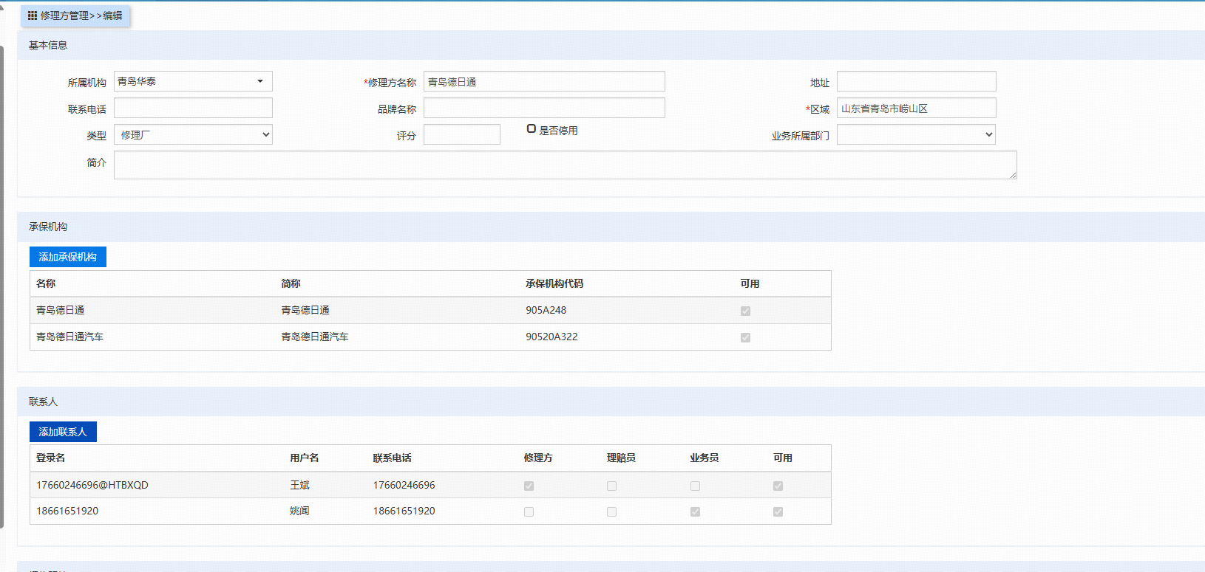Toggle 业务员 checkbox for 王斌 row
Image resolution: width=1205 pixels, height=572 pixels.
click(x=695, y=486)
